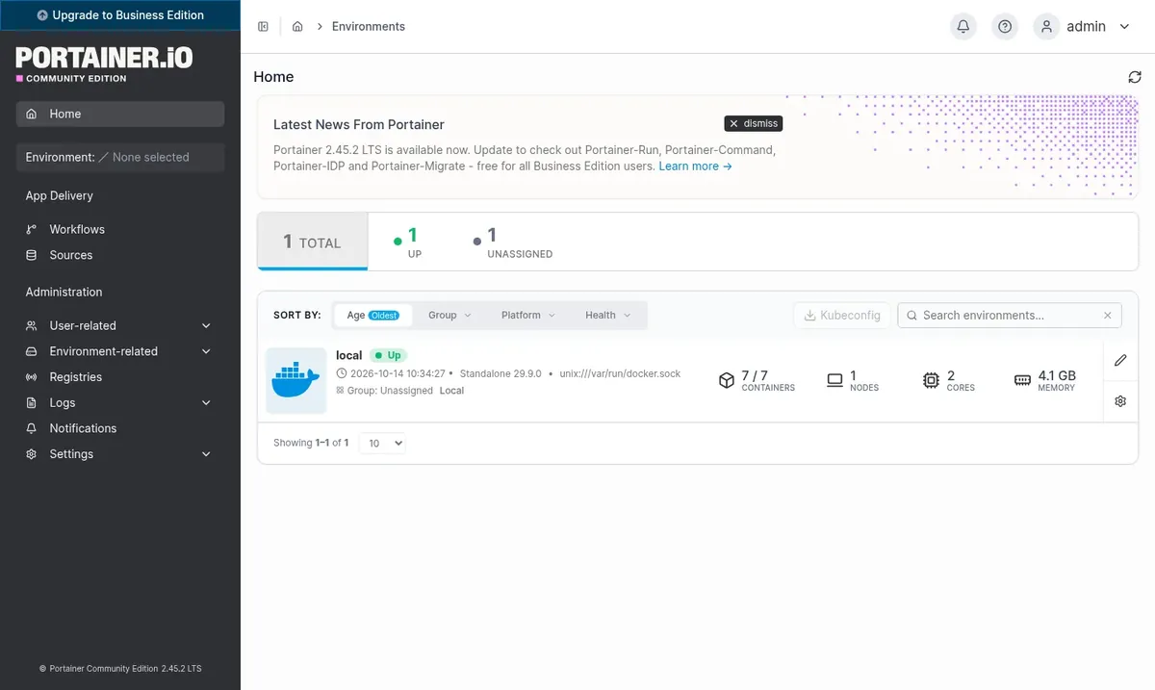
Task: Open notifications bell in the header
Action: pyautogui.click(x=962, y=27)
